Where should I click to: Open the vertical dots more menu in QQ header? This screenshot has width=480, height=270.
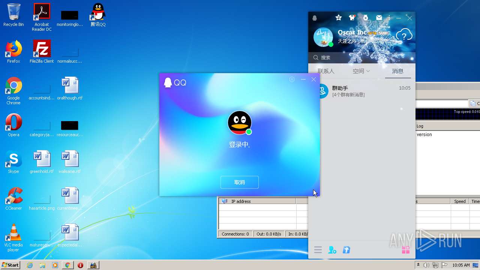[x=389, y=18]
